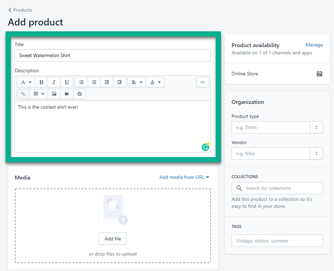Insert a numbered list
Viewport: 334px width, 271px height.
click(x=94, y=82)
